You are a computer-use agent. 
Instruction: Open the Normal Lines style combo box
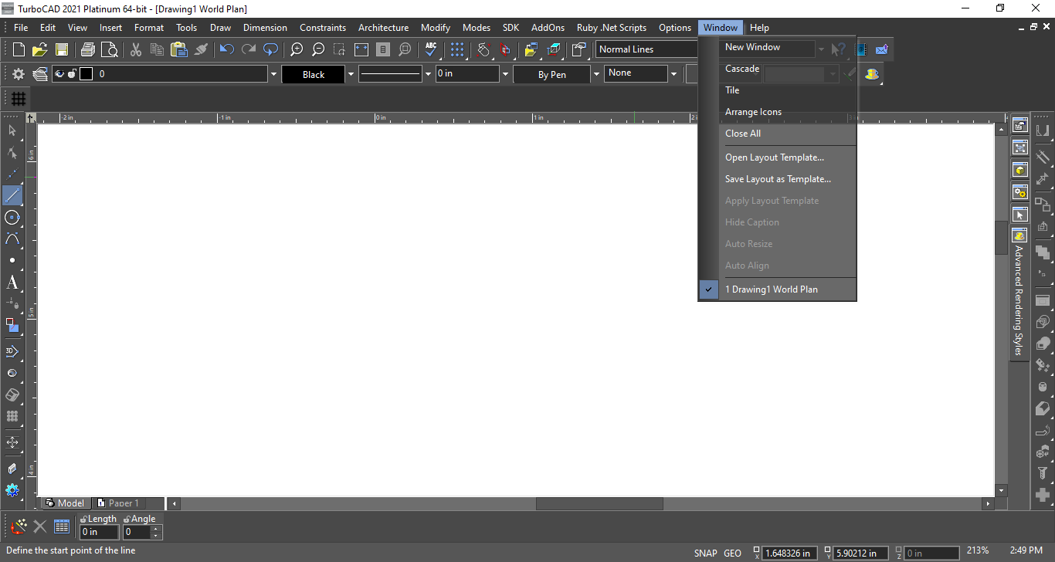646,49
